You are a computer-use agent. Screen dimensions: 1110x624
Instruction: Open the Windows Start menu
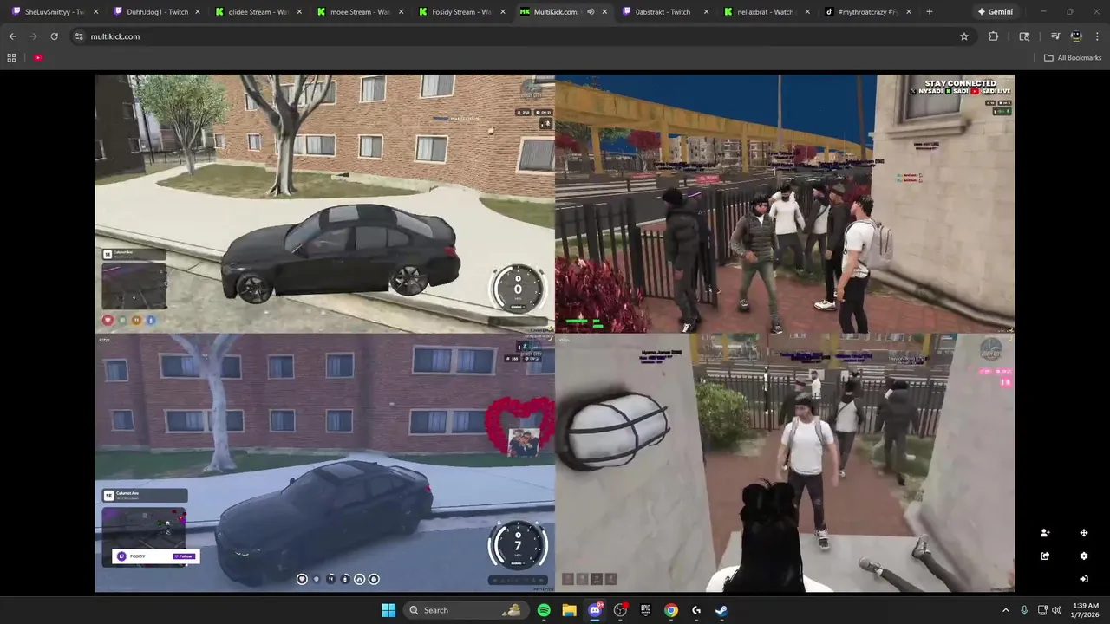[x=388, y=610]
